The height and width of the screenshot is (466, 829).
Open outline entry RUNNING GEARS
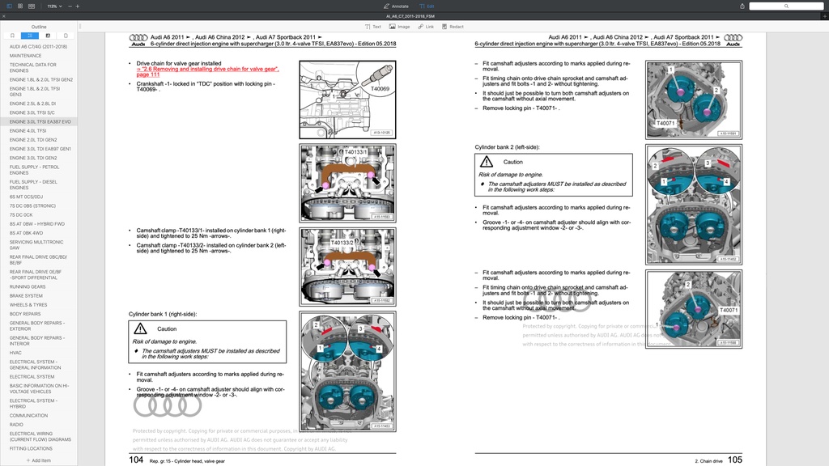point(27,287)
